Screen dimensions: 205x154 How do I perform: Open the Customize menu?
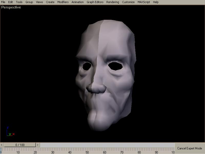tap(128, 2)
